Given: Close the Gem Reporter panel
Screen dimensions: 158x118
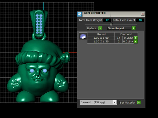Looking at the screenshot, I should [143, 14].
